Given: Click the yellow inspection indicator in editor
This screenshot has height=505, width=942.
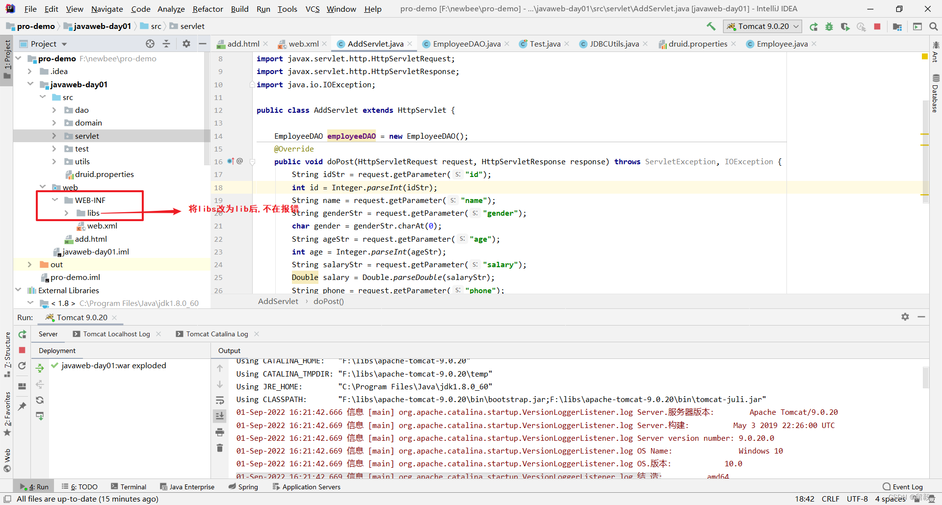Looking at the screenshot, I should click(925, 57).
